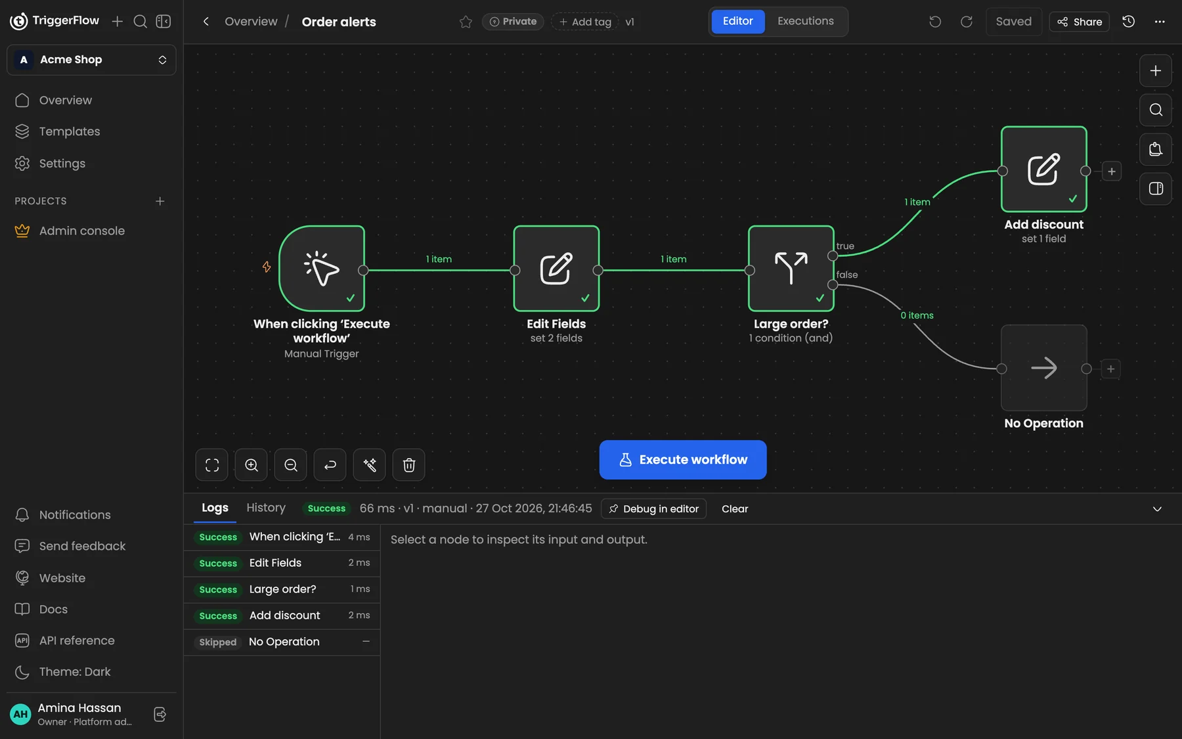Expand the Acme Shop workspace switcher
Screen dimensions: 1182x739
(x=91, y=60)
